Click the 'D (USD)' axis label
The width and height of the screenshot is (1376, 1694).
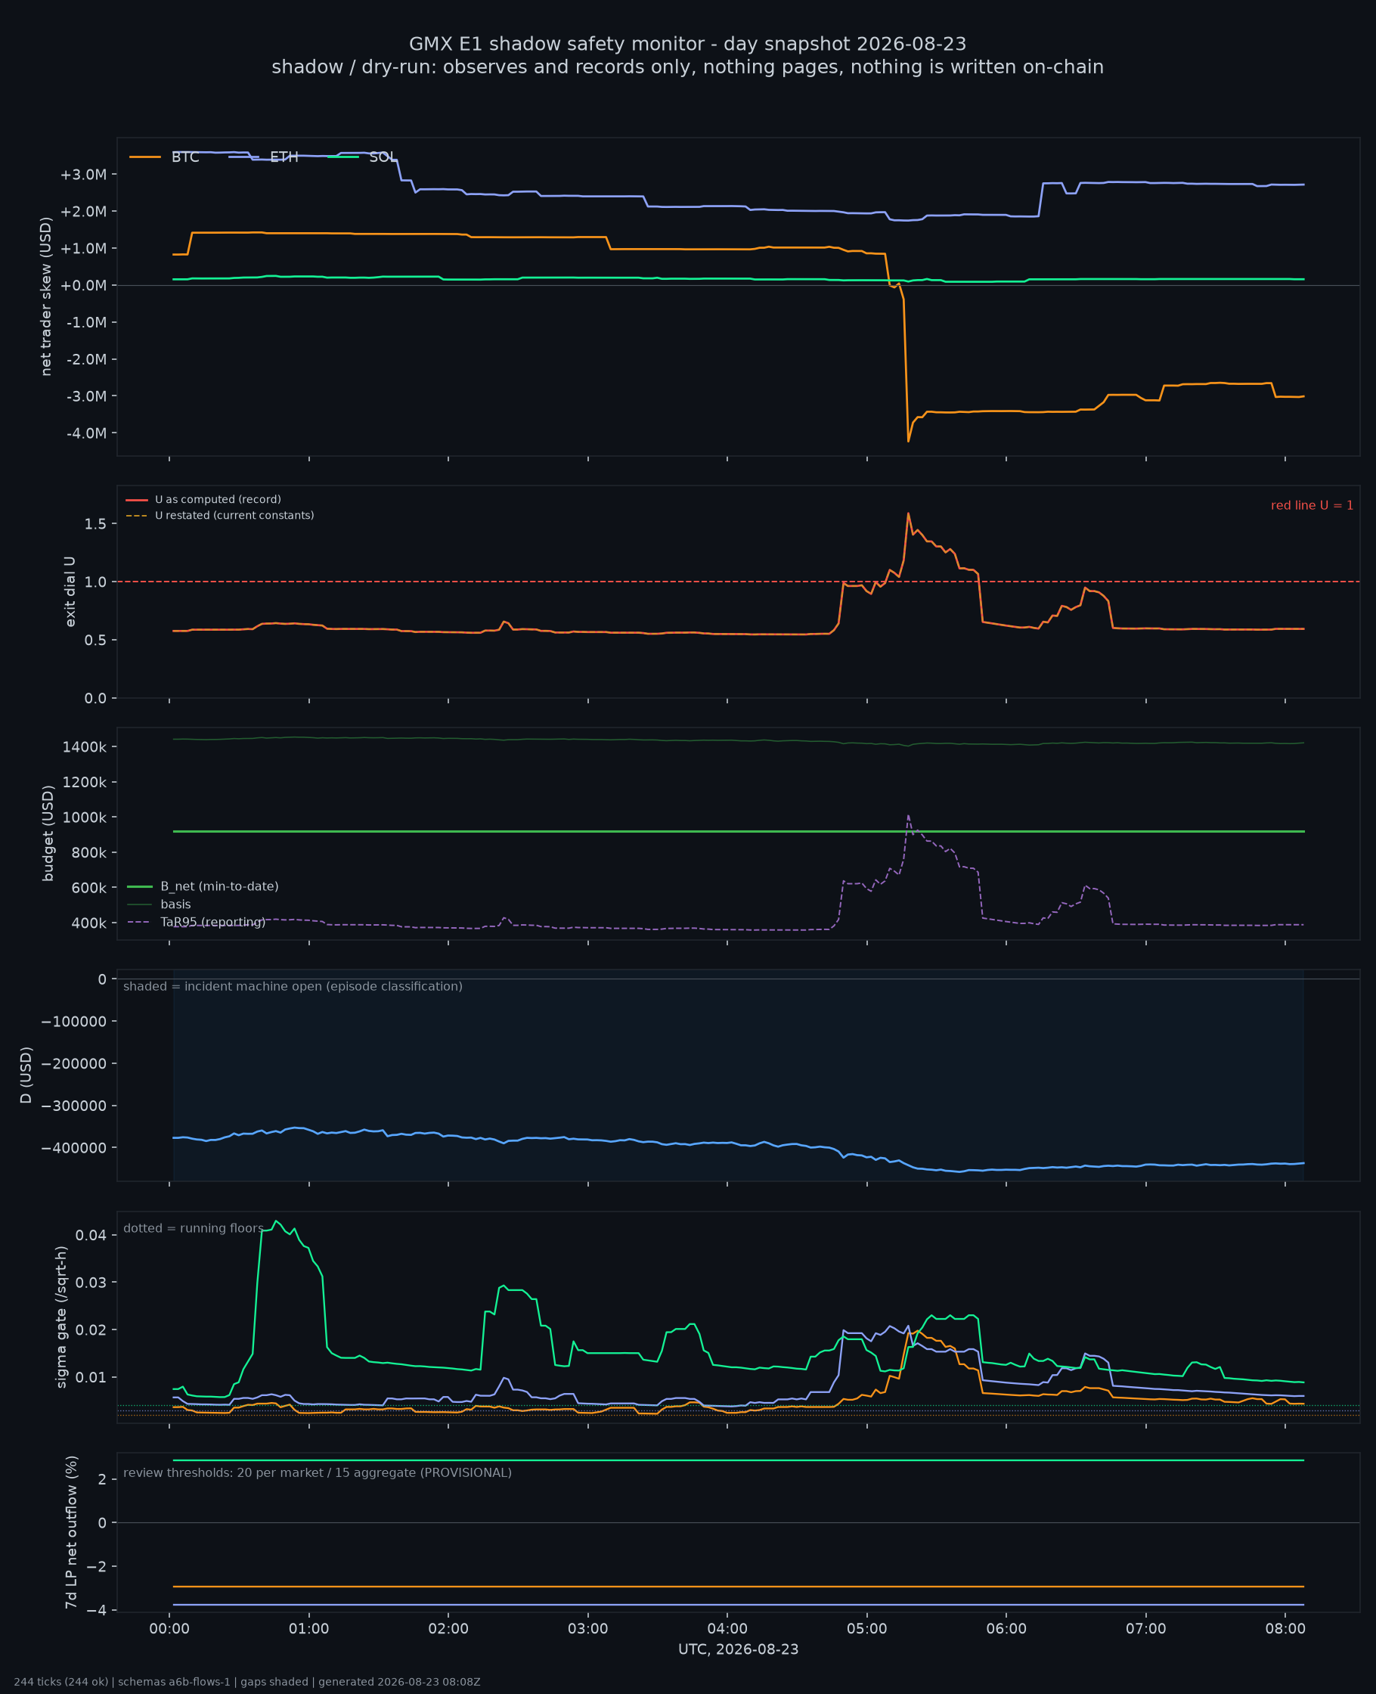click(26, 1075)
